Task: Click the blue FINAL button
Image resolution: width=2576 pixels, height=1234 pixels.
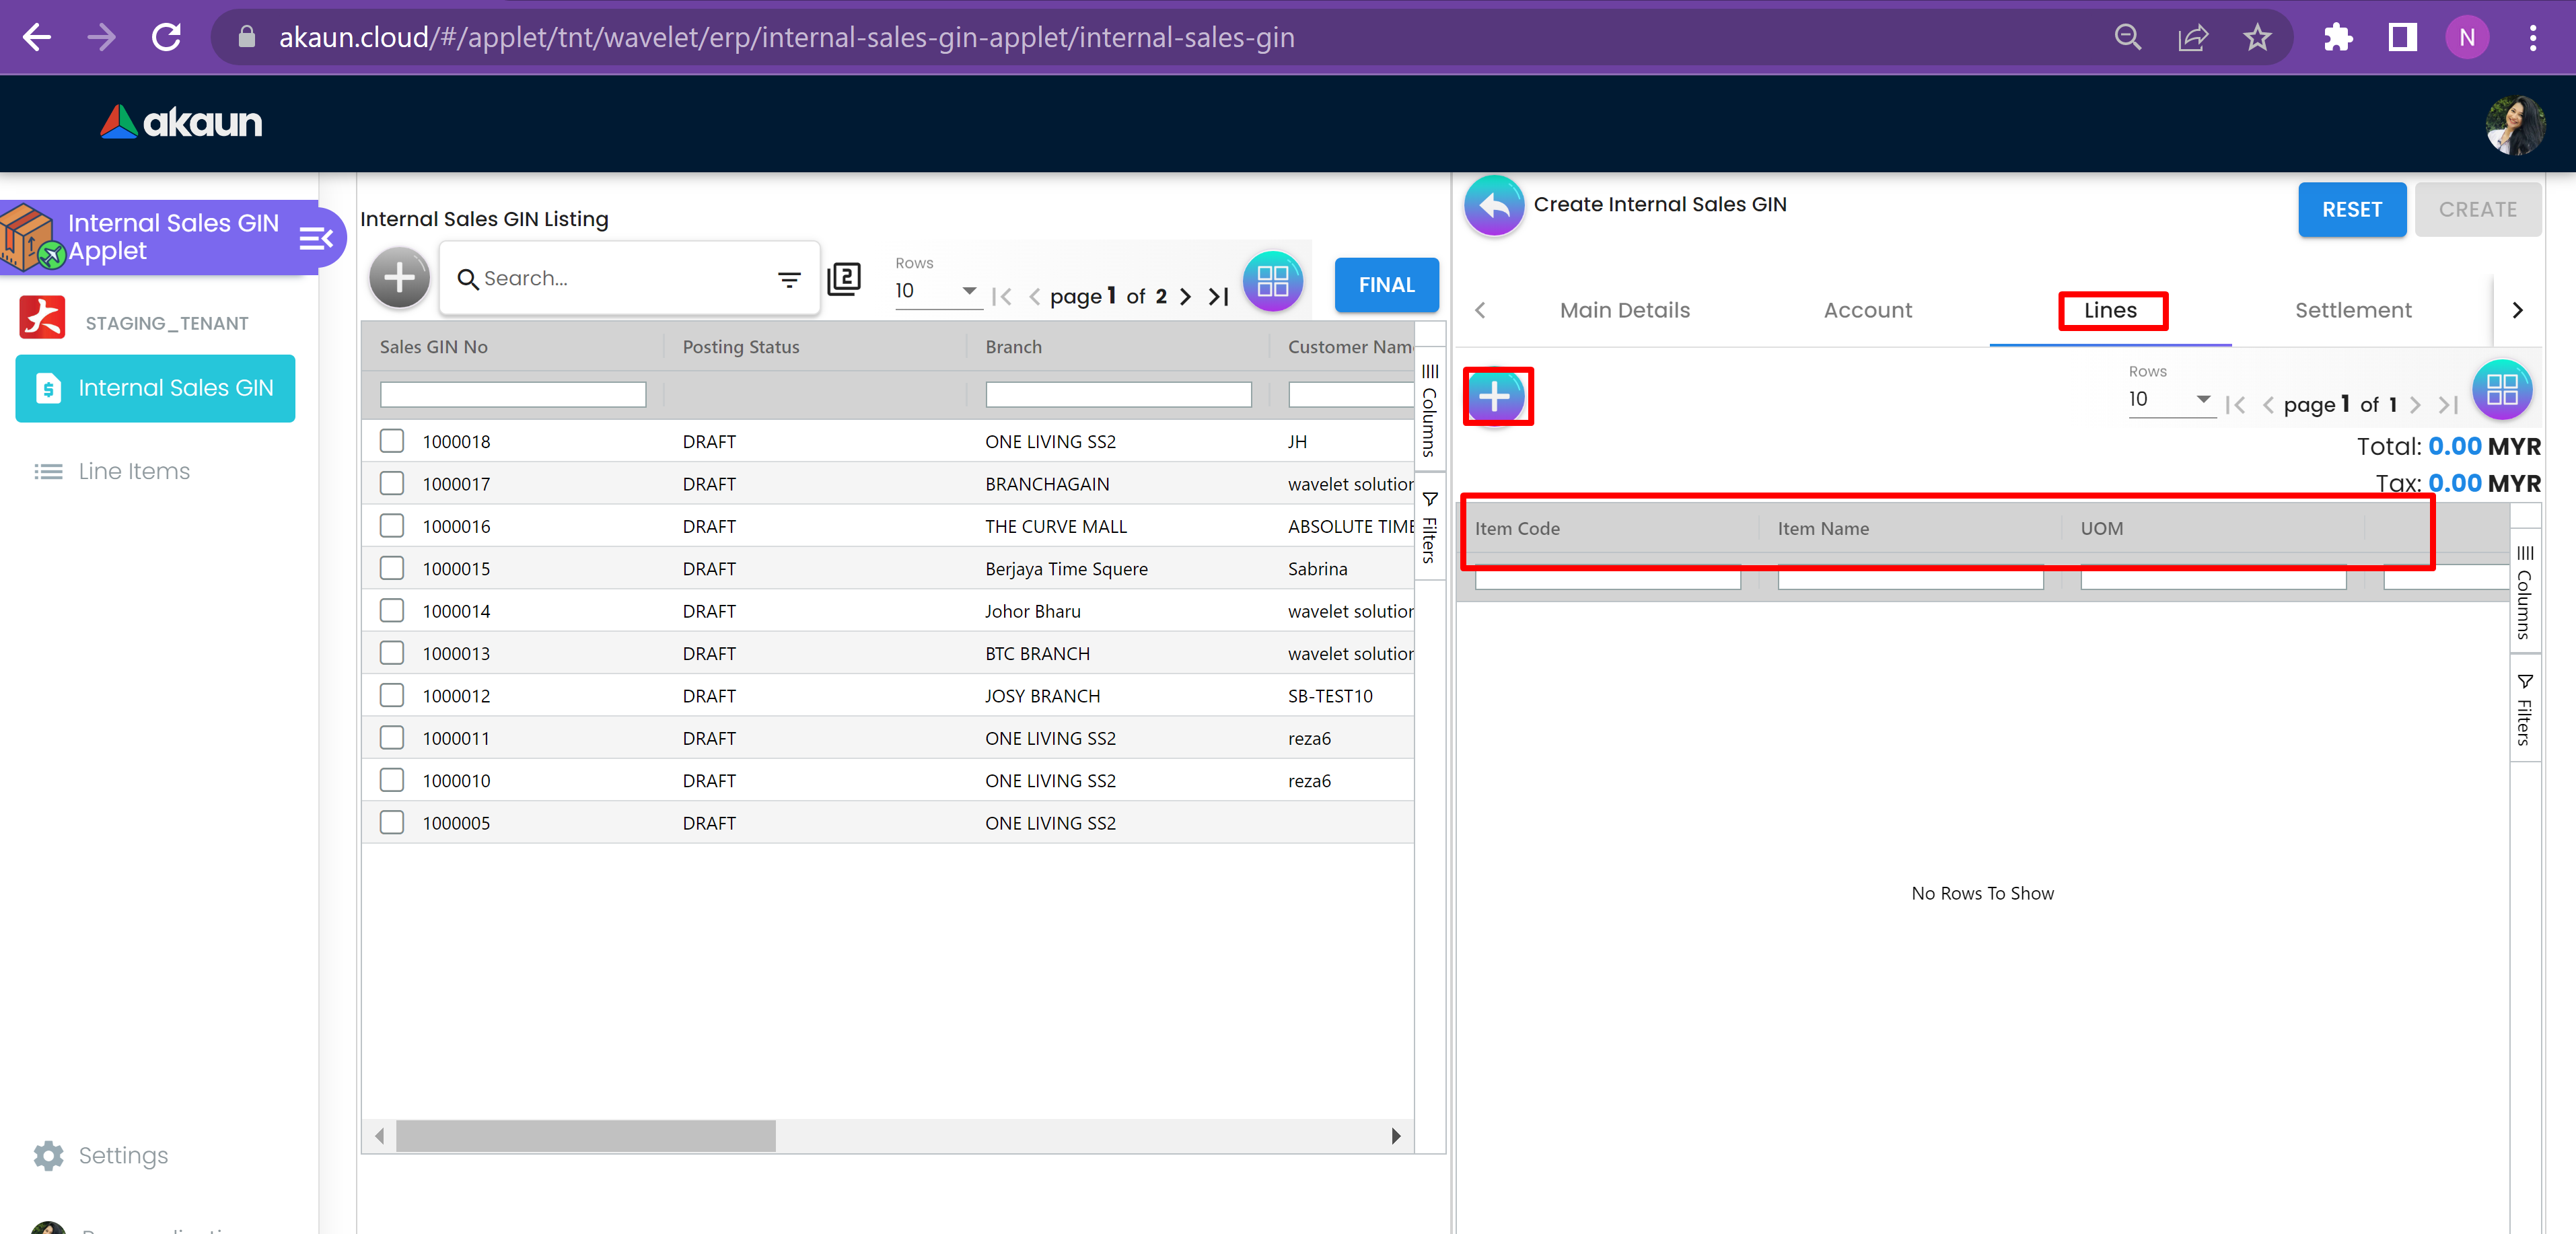Action: tap(1386, 285)
